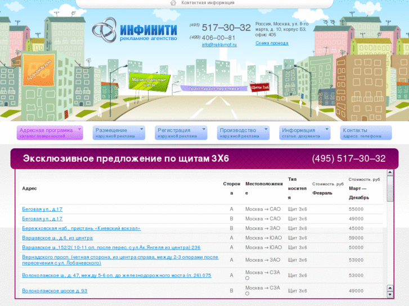409x306 pixels.
Task: Expand the Производство menu arrow
Action: tap(266, 129)
